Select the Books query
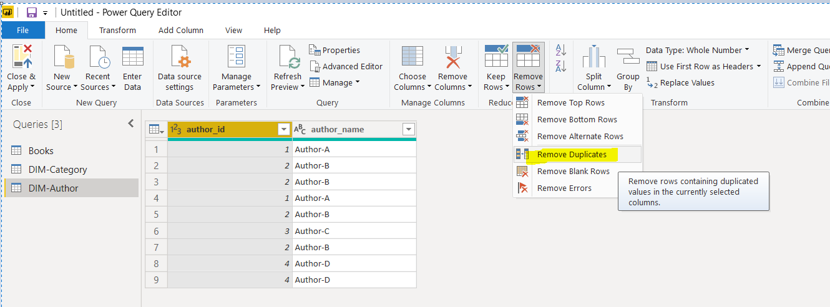The width and height of the screenshot is (830, 307). [x=71, y=150]
